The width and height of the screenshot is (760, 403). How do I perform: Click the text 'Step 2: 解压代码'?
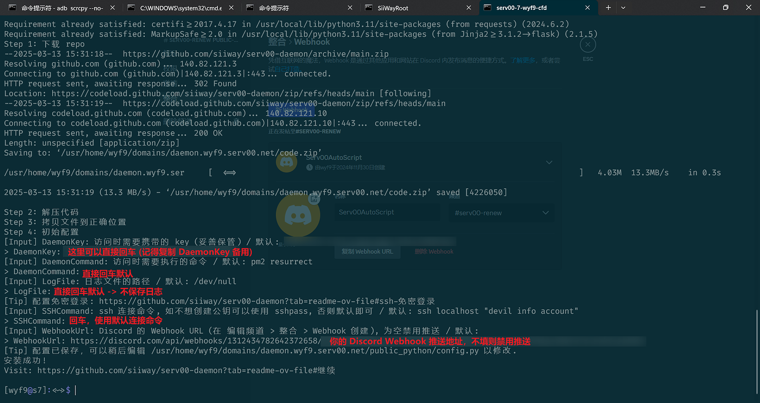(x=41, y=212)
